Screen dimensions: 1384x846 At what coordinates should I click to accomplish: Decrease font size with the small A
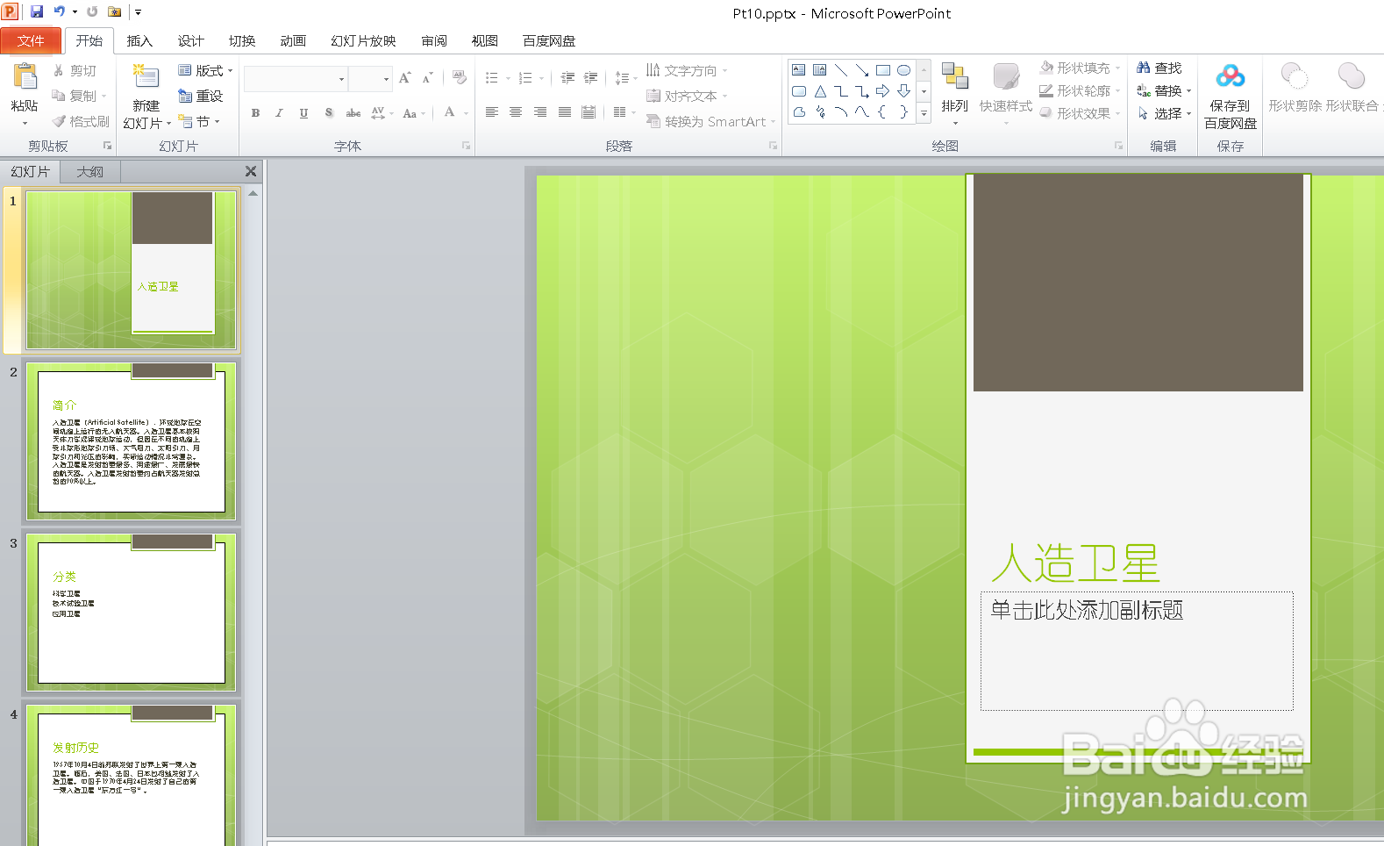click(x=427, y=78)
